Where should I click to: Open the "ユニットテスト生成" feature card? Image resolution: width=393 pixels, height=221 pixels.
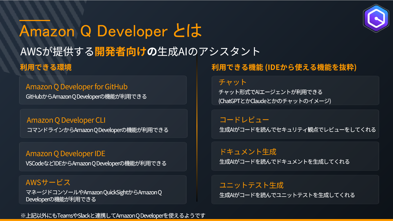295,190
